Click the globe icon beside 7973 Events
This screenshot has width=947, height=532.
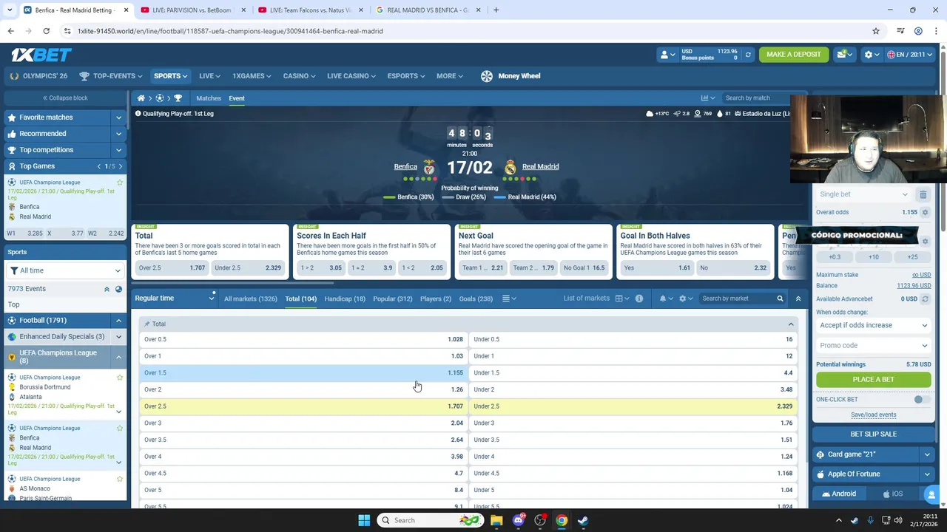(x=118, y=289)
